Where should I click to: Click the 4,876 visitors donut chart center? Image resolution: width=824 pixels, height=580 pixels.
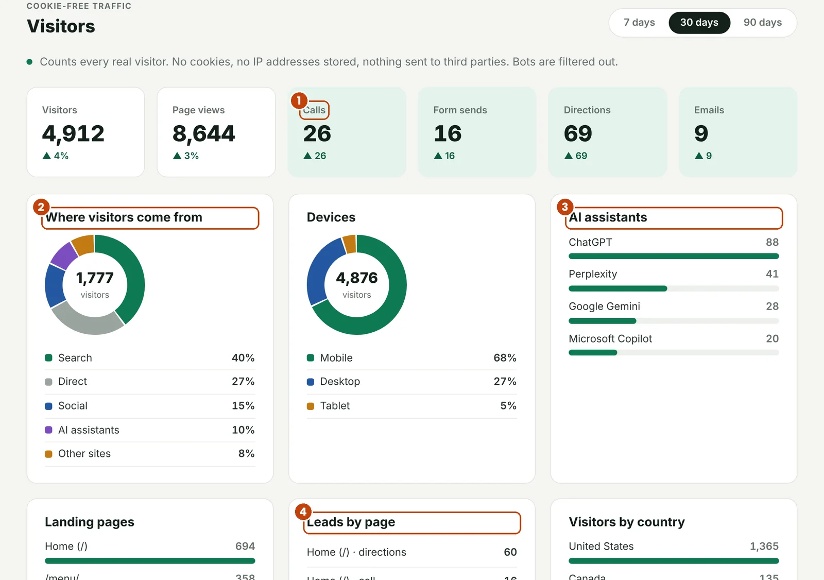click(x=357, y=284)
